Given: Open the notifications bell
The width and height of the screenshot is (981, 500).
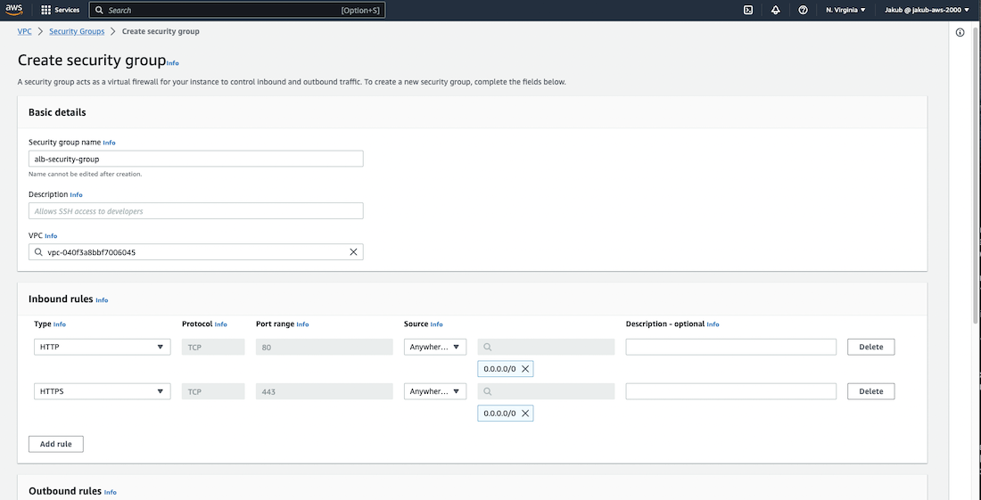Looking at the screenshot, I should (x=775, y=10).
